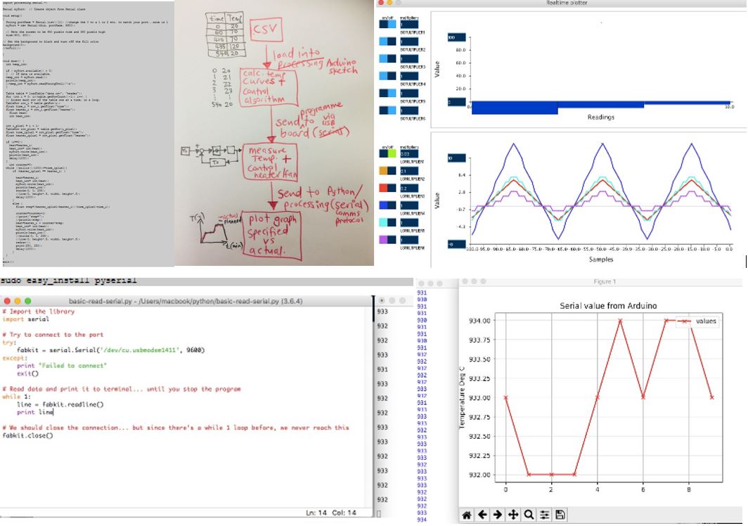
Task: Click the '# Import the library' comment line
Action: pyautogui.click(x=39, y=312)
